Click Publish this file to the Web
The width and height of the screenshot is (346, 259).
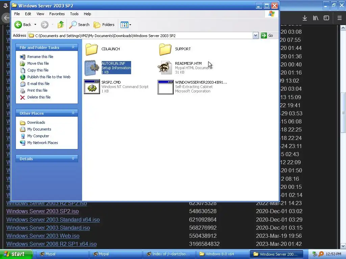[x=49, y=77]
